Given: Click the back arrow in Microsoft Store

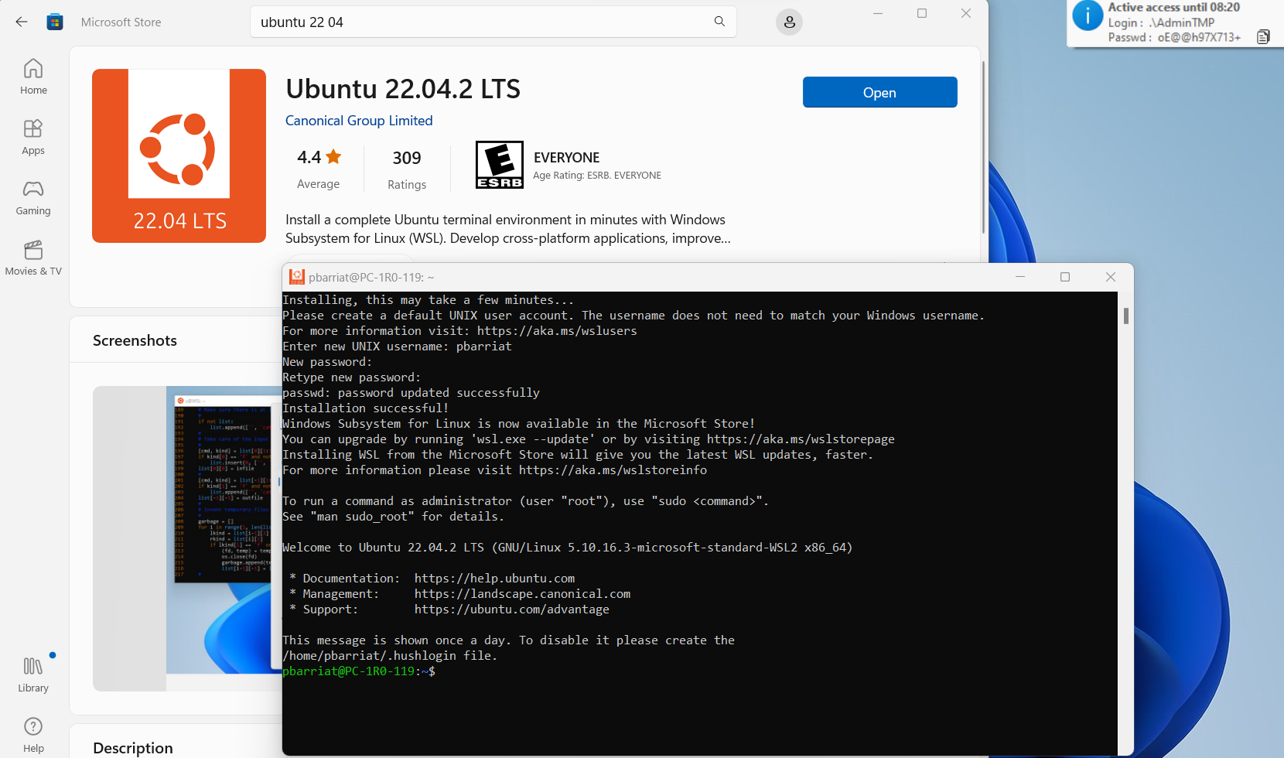Looking at the screenshot, I should 22,22.
